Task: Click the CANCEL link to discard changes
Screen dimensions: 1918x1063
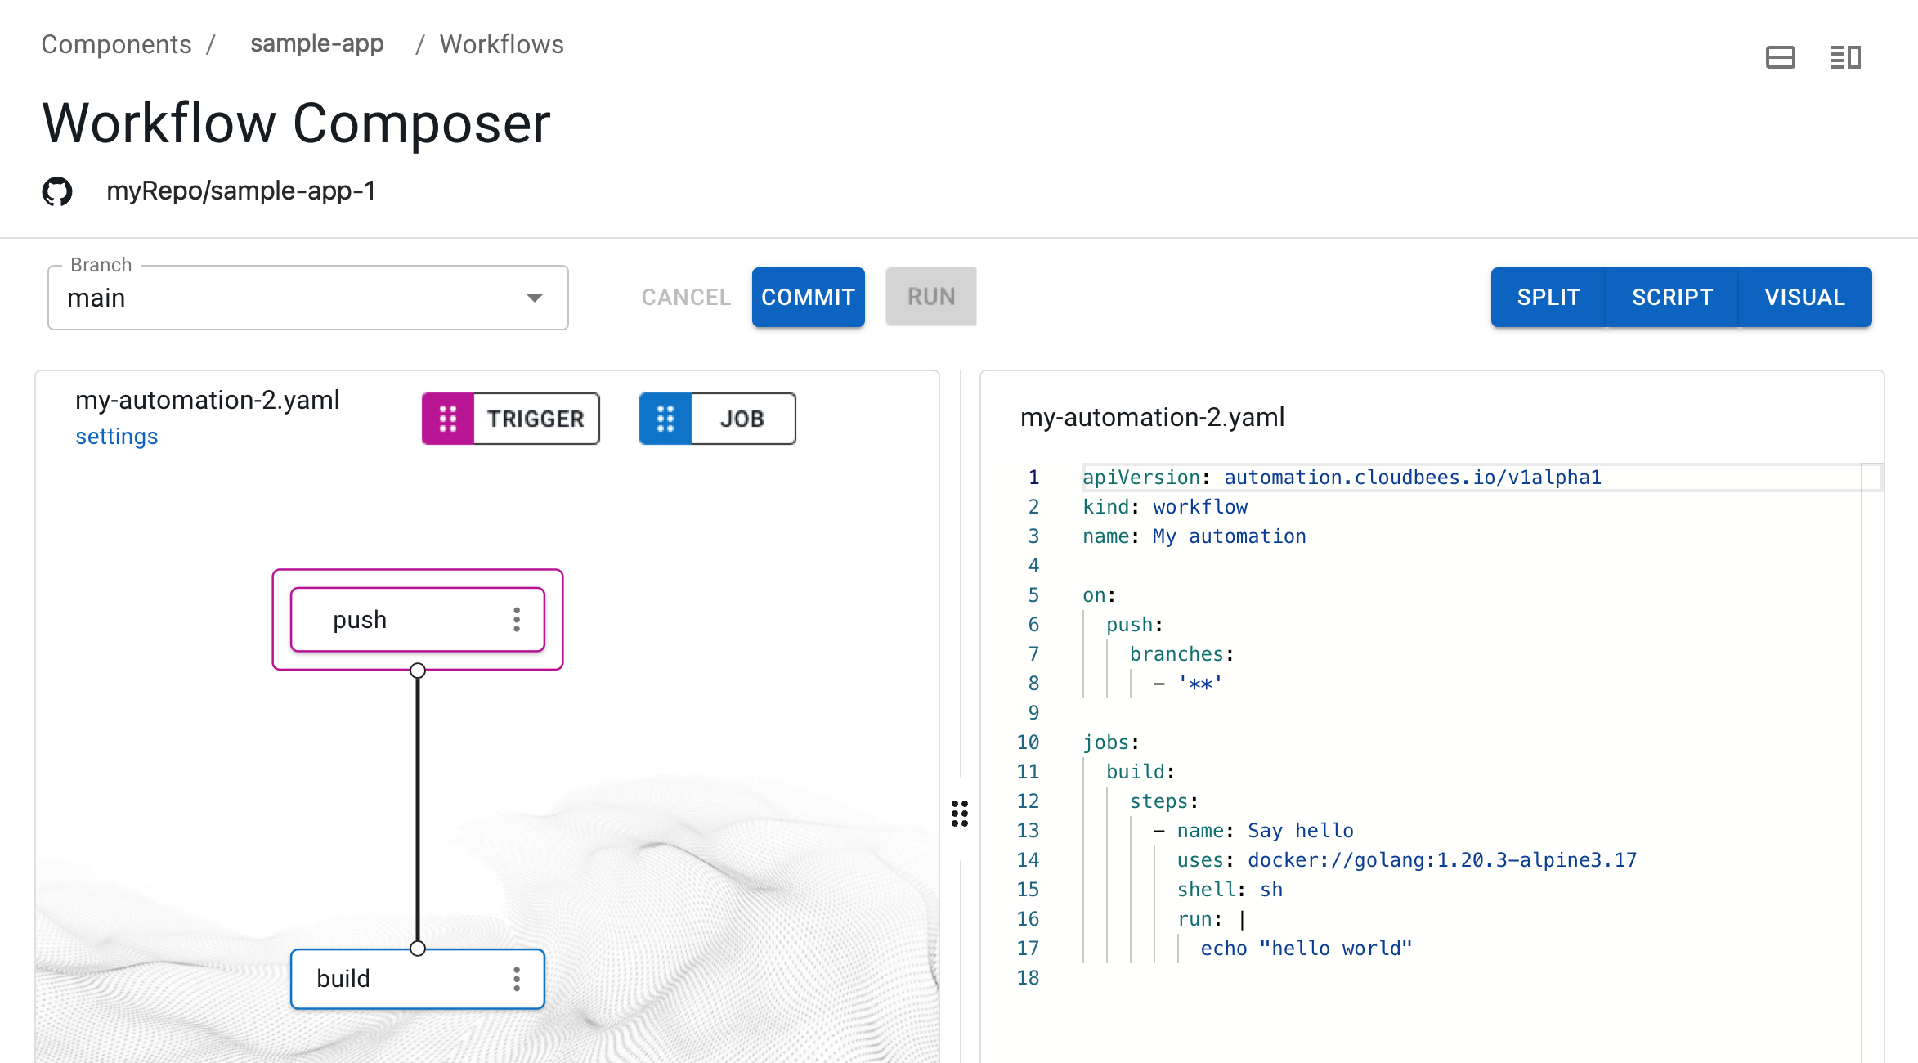Action: click(684, 296)
